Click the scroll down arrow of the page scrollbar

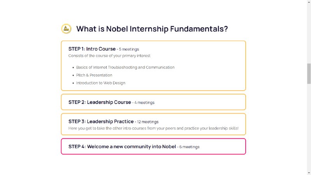tap(309, 173)
